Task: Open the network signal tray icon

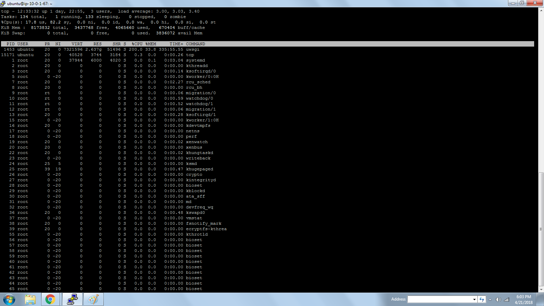Action: [507, 300]
